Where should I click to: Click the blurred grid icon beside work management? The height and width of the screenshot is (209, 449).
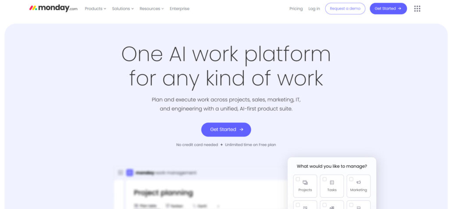click(x=120, y=173)
